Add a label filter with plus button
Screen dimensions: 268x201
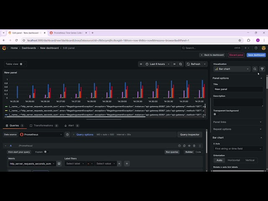pyautogui.click(x=127, y=164)
